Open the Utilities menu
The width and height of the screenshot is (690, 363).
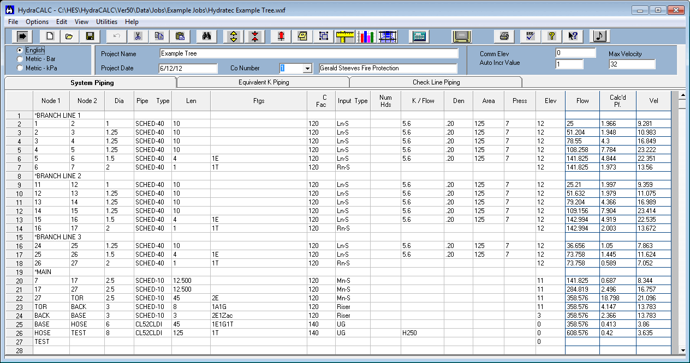tap(106, 22)
